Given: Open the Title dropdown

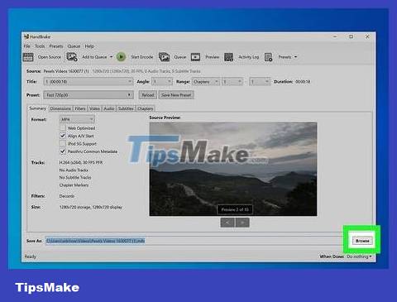Looking at the screenshot, I should coord(88,82).
